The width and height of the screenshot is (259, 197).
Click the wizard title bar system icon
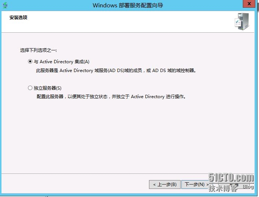[x=5, y=5]
